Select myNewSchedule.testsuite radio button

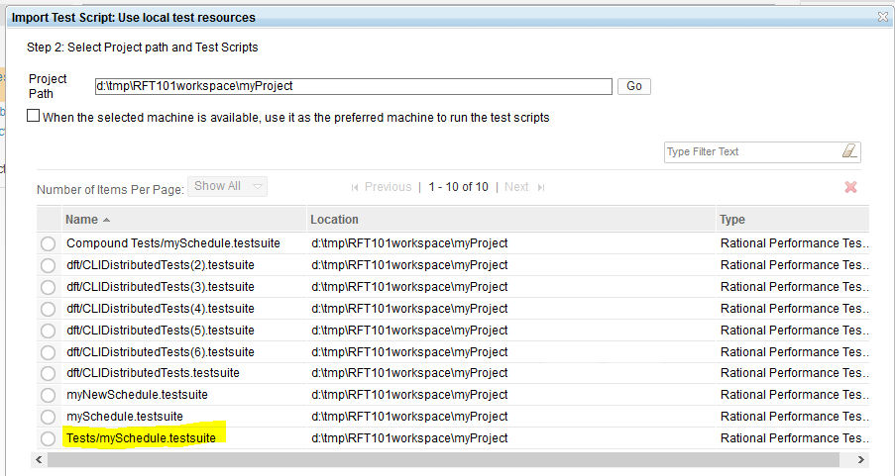tap(48, 395)
